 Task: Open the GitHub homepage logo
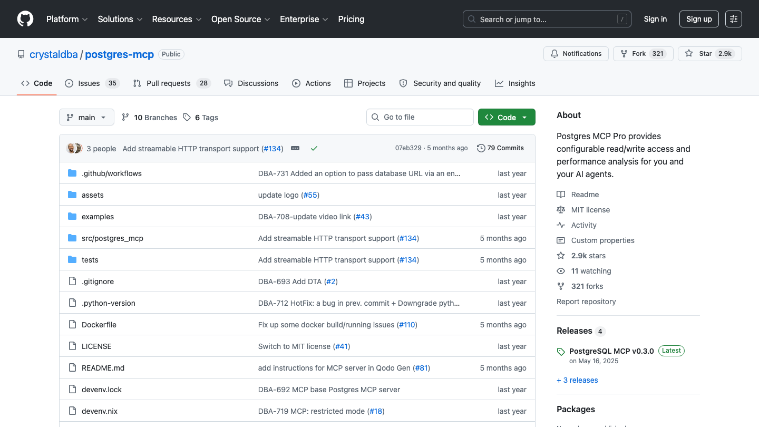click(25, 19)
